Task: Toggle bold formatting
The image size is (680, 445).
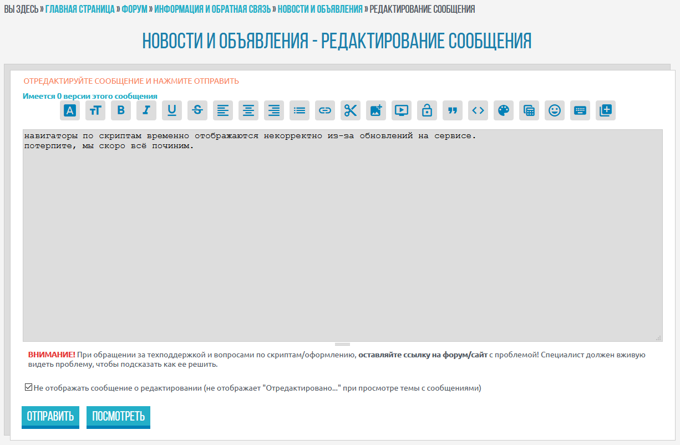Action: pos(121,110)
